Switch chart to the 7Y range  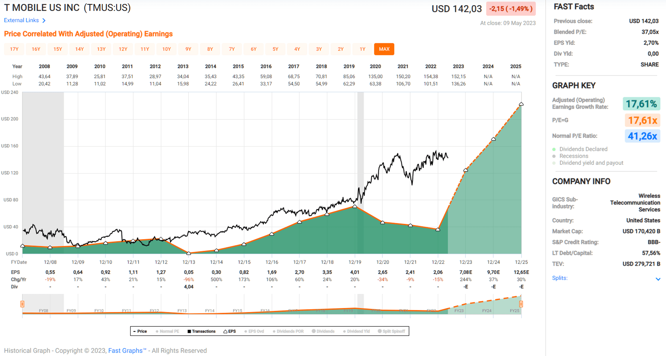(x=232, y=49)
